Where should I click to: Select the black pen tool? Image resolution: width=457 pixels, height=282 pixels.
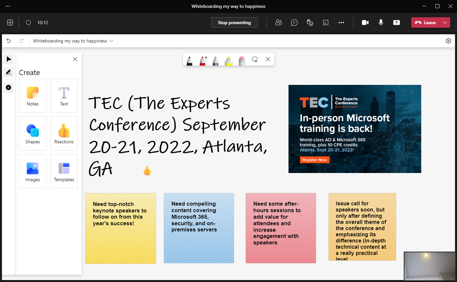pos(189,60)
